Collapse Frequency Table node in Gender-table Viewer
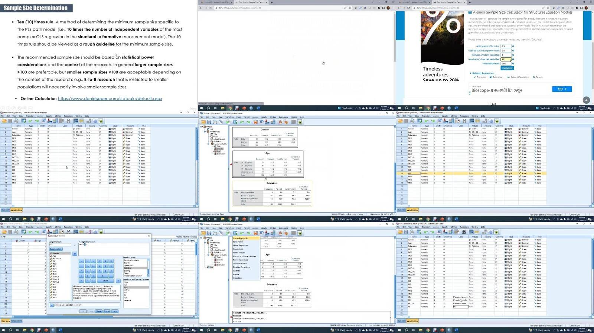 [x=208, y=144]
